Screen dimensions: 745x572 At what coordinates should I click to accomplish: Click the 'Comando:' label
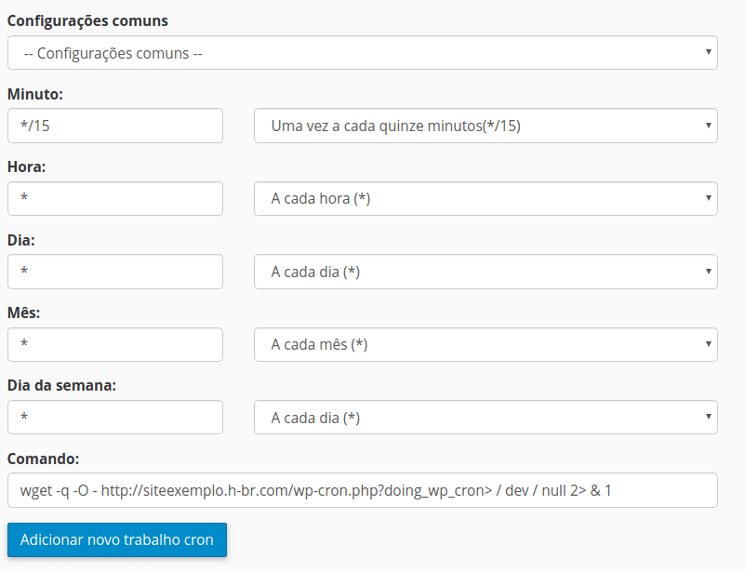pos(44,459)
